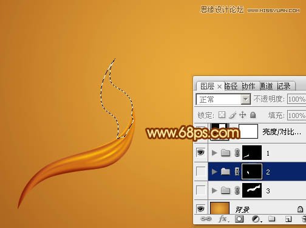Click the 不透明度 100% field
306x228 pixels.
tap(296, 99)
